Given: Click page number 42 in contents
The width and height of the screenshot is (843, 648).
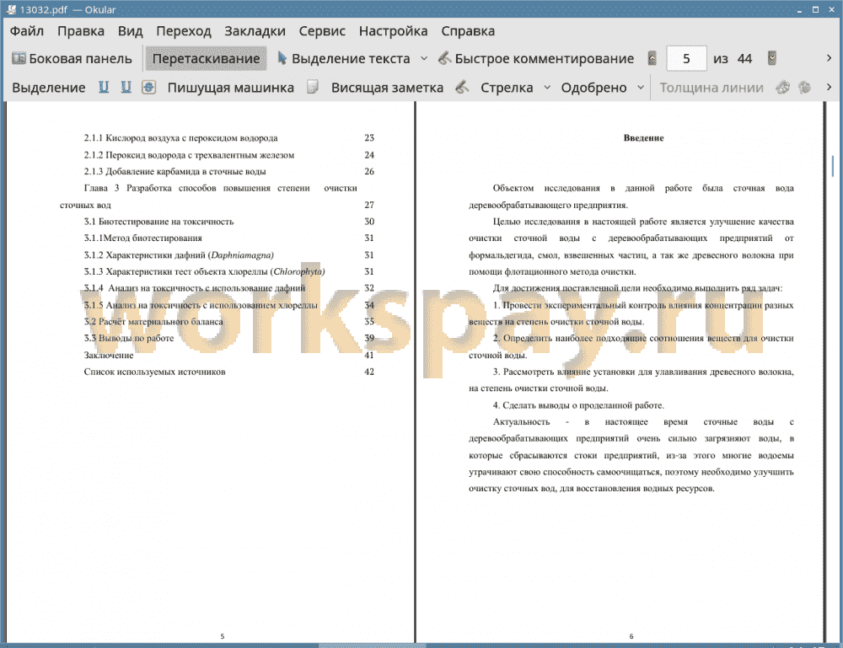Looking at the screenshot, I should pos(369,372).
